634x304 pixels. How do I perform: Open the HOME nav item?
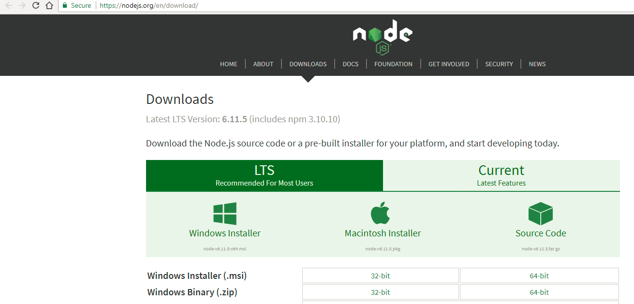229,64
